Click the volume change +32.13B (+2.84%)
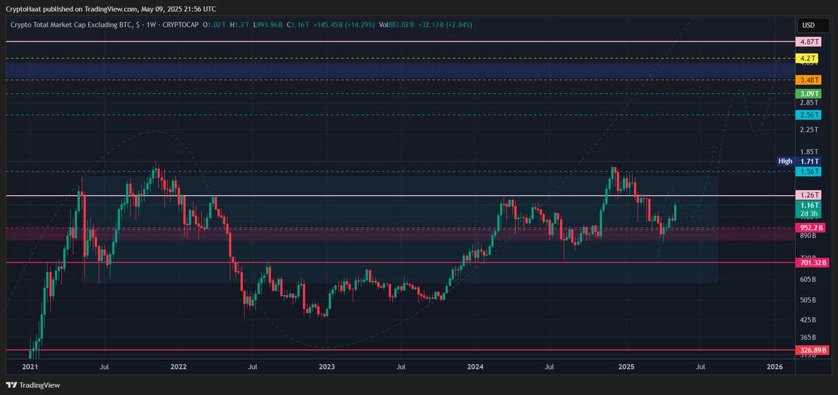 point(446,25)
